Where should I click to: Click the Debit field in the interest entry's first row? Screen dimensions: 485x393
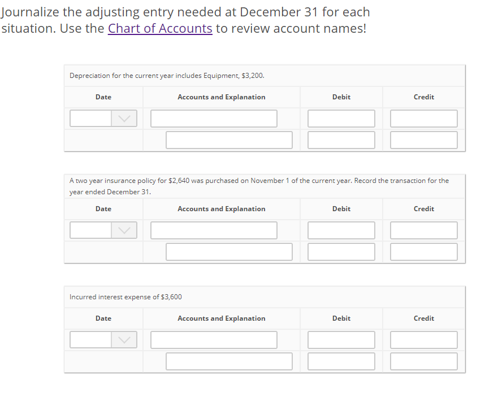click(x=341, y=339)
